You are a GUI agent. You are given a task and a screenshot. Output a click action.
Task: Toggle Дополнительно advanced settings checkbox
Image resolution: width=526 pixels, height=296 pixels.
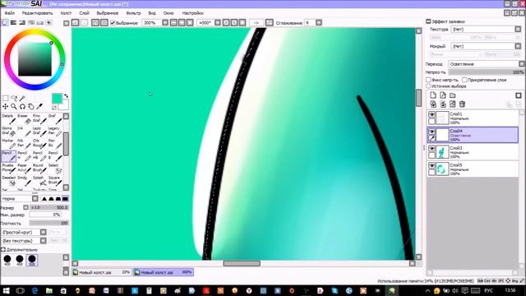(3, 250)
